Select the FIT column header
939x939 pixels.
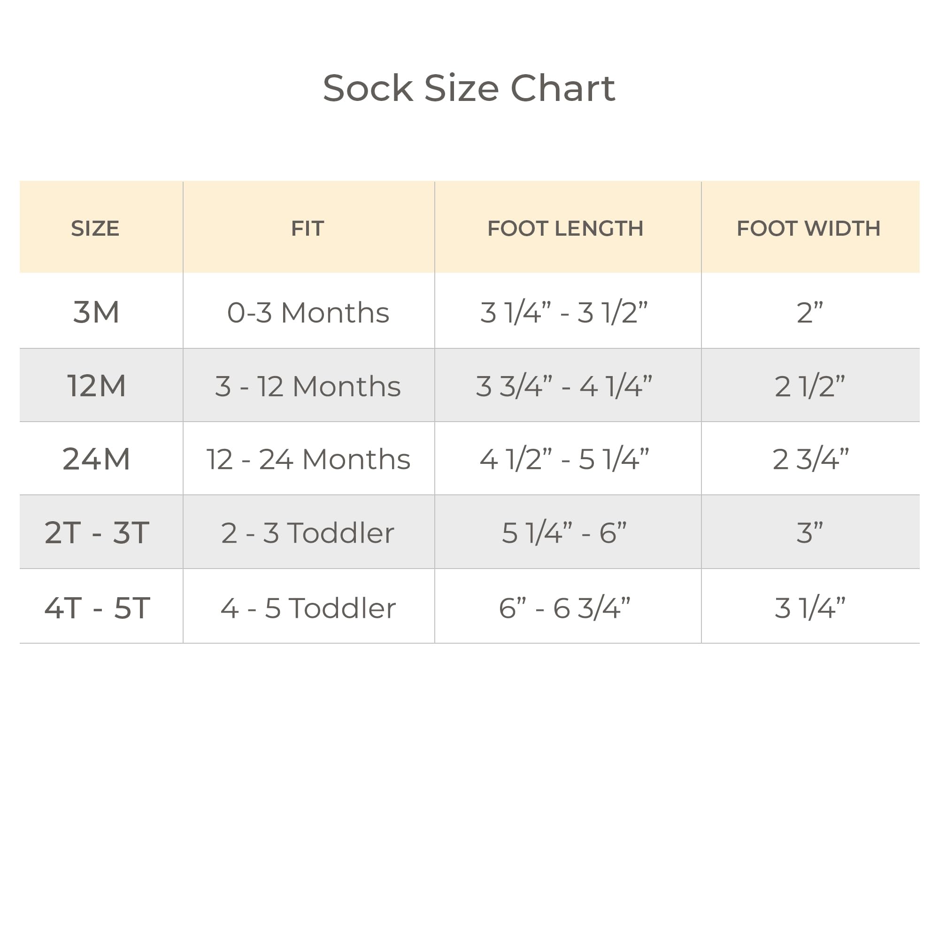point(307,229)
